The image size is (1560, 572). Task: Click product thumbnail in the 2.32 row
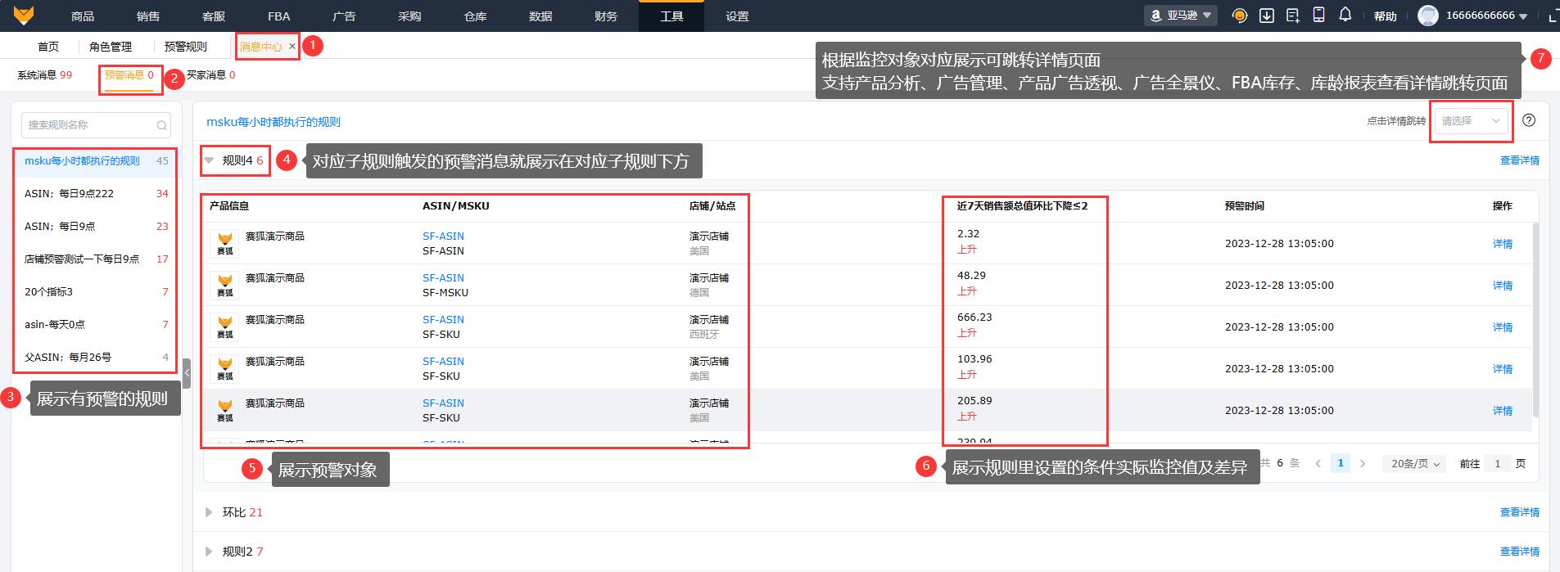(224, 243)
